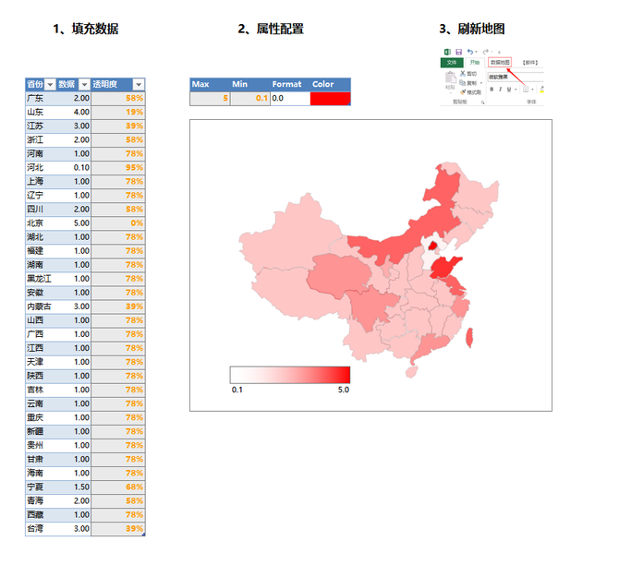Click the purple Save icon

[x=459, y=52]
